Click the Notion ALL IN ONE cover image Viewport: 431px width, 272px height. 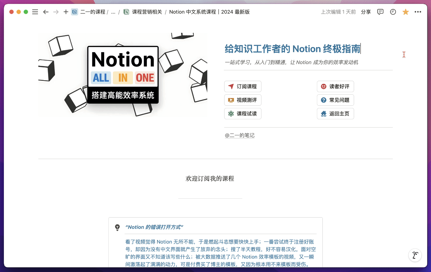pos(123,75)
